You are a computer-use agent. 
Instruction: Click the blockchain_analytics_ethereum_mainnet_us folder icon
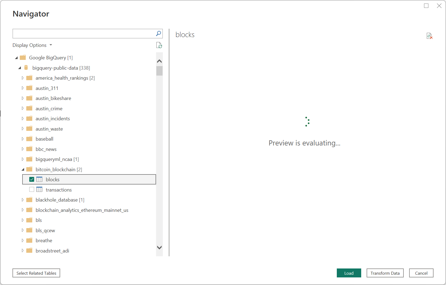pos(29,210)
